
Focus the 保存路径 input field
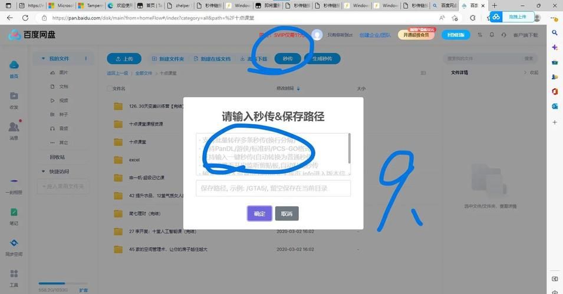273,188
